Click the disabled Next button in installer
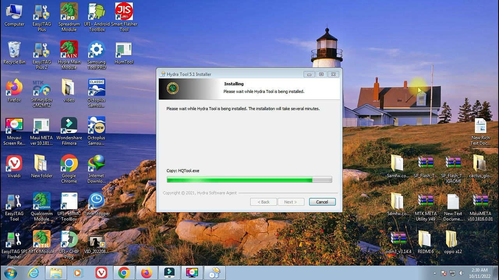Image resolution: width=499 pixels, height=280 pixels. tap(290, 202)
